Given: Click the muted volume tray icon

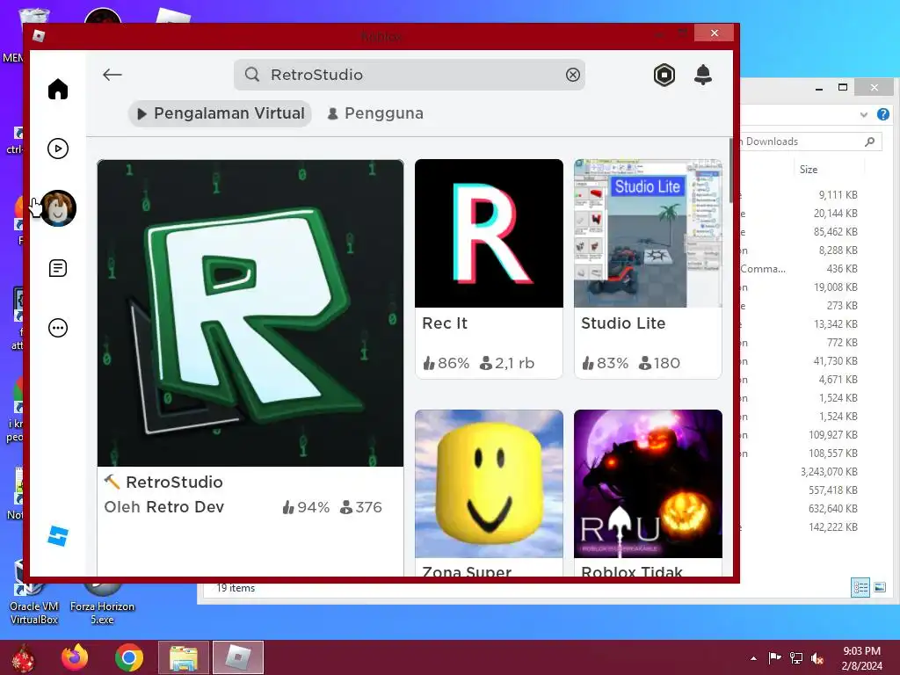Looking at the screenshot, I should pyautogui.click(x=817, y=657).
